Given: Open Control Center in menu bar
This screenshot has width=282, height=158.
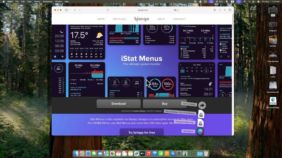Looking at the screenshot, I should click(253, 1).
